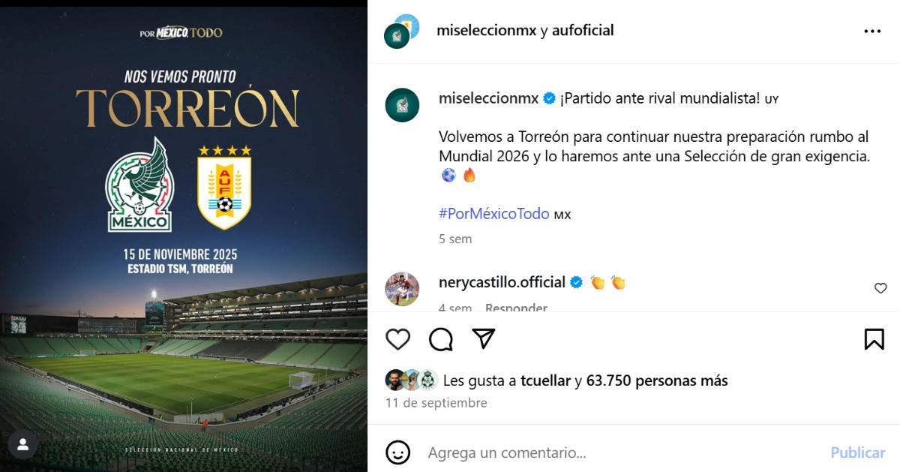Open miseleccionmx profile from header
900x472 pixels.
pos(486,31)
